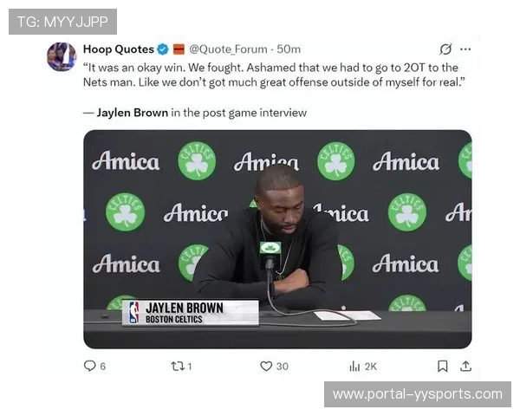
Task: Click the bold Jaylen Brown attribution text
Action: pos(133,113)
